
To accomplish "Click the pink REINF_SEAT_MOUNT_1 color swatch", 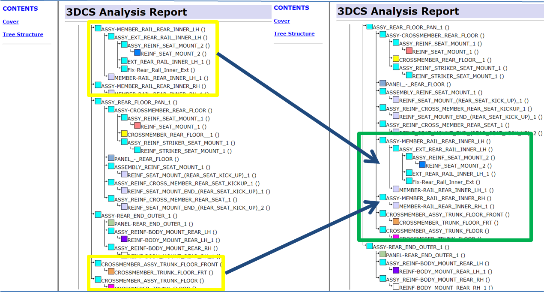I will (x=137, y=126).
